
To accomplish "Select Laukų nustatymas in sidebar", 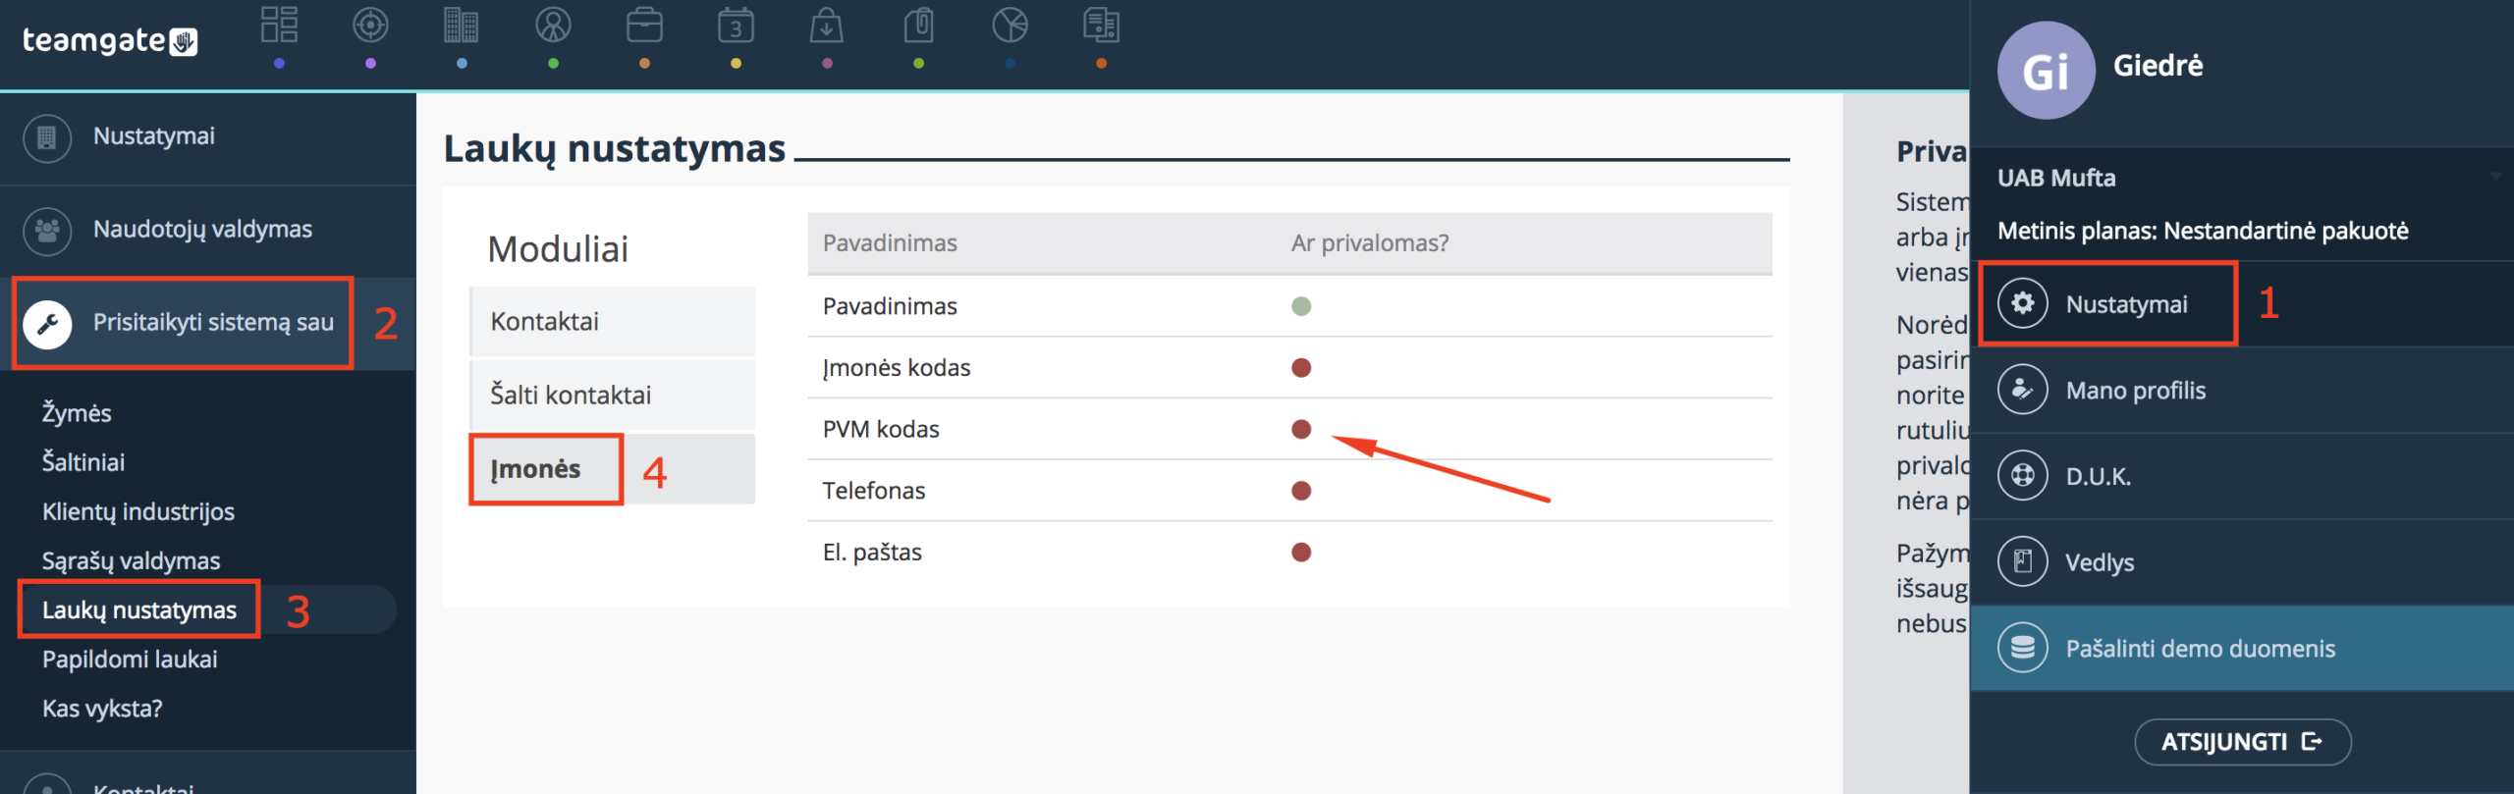I will (139, 609).
